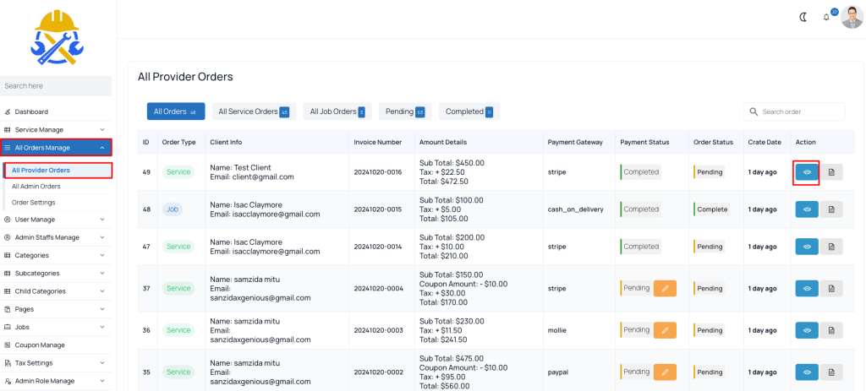
Task: Expand Subcategories menu
Action: coord(56,274)
